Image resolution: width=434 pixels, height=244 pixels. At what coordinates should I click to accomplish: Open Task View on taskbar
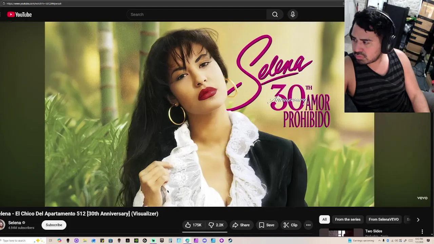(x=51, y=241)
